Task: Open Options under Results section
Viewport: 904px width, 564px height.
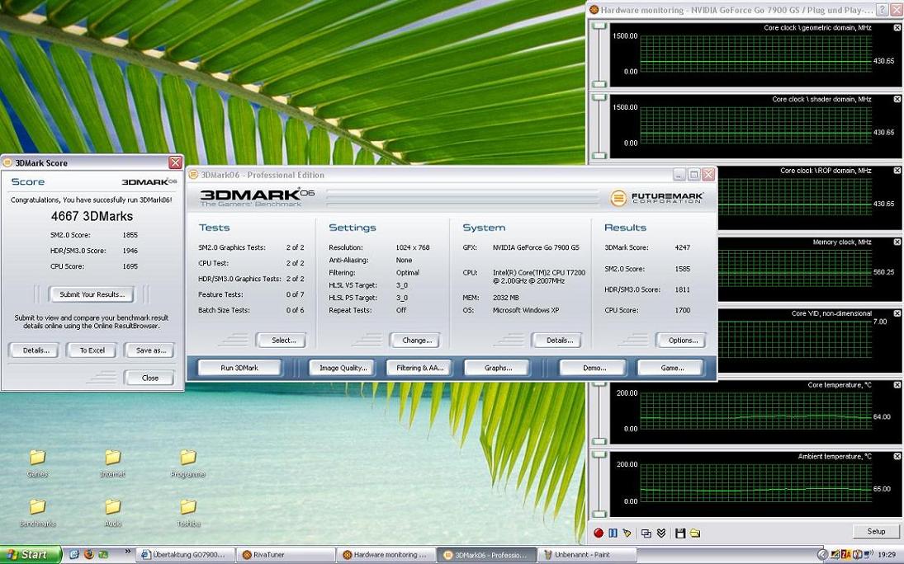Action: tap(682, 341)
